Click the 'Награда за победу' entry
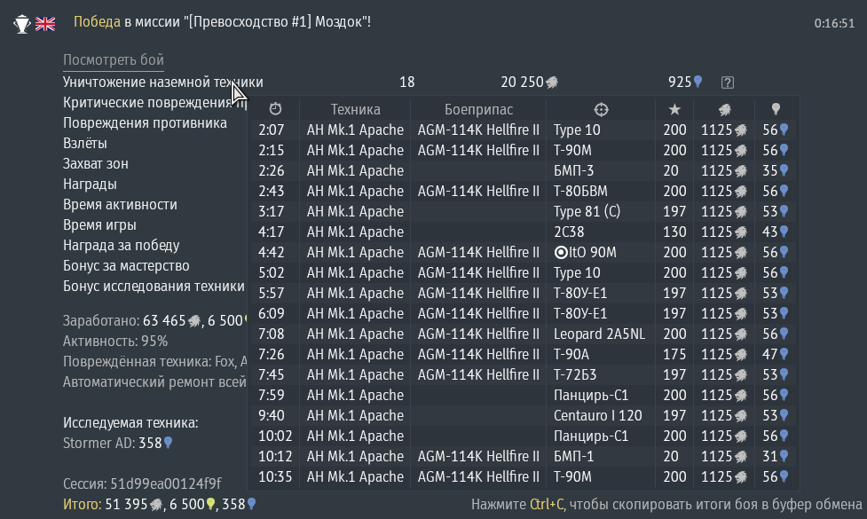 click(x=121, y=246)
